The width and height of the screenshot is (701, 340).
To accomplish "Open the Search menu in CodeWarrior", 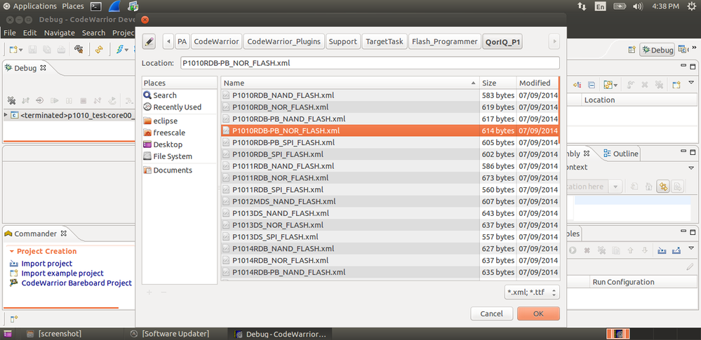I will pyautogui.click(x=93, y=33).
